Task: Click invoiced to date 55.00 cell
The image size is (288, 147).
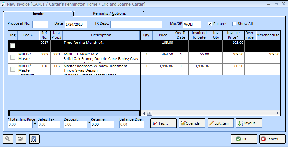Action: click(x=199, y=57)
